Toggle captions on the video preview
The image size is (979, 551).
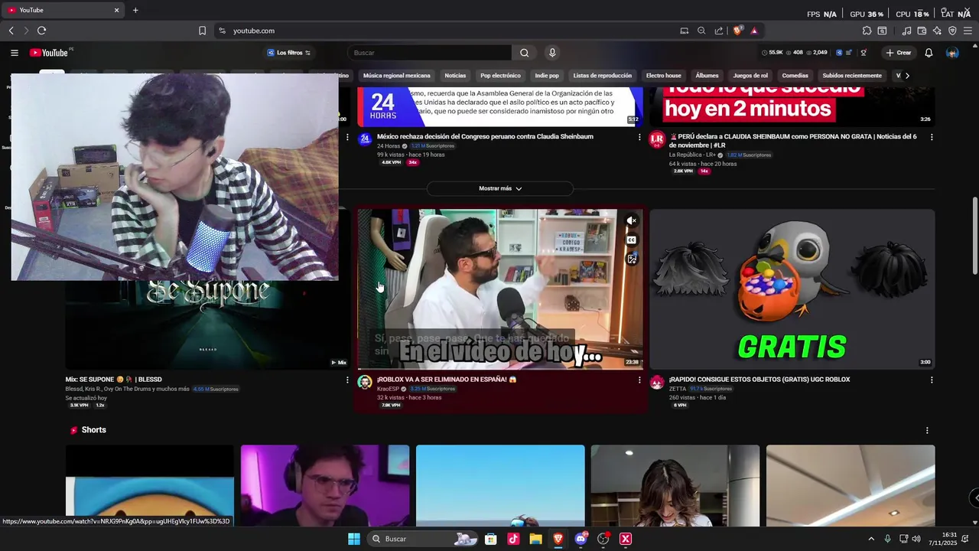click(x=632, y=240)
